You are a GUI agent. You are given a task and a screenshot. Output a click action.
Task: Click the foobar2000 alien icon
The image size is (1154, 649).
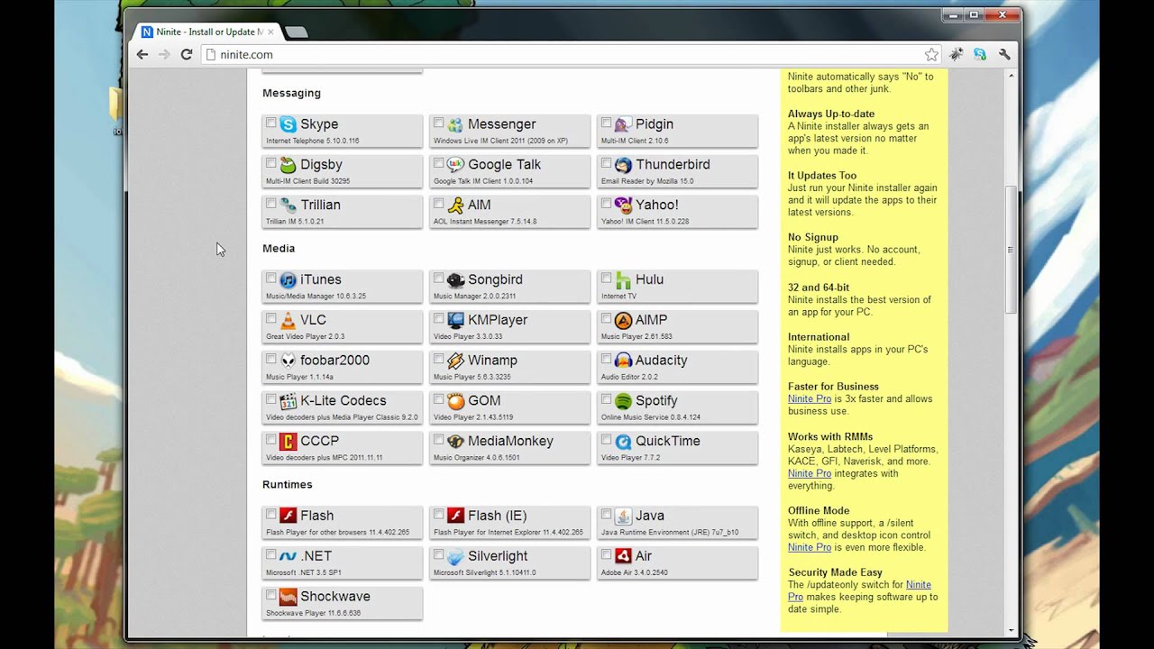(x=288, y=361)
